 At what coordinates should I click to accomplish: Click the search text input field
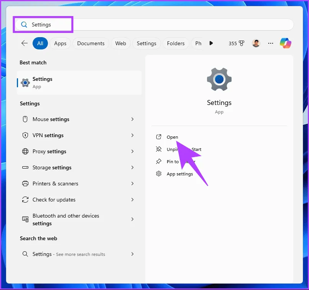173,25
